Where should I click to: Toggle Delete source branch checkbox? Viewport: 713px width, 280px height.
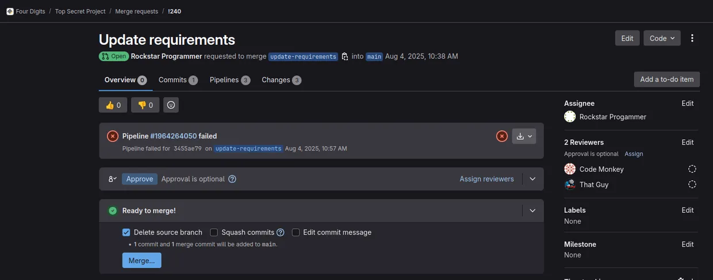coord(126,232)
